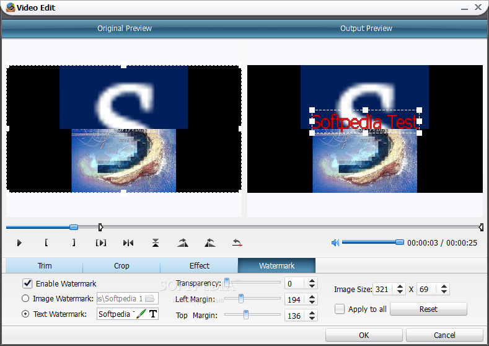Click the Original Preview header
The width and height of the screenshot is (489, 346).
[x=125, y=29]
